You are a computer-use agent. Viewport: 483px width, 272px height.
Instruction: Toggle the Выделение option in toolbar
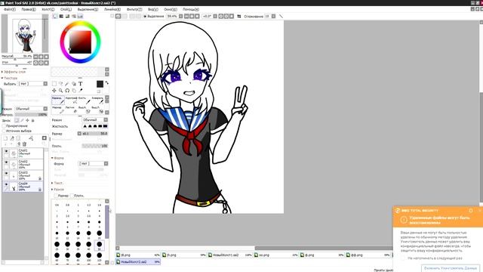[153, 16]
